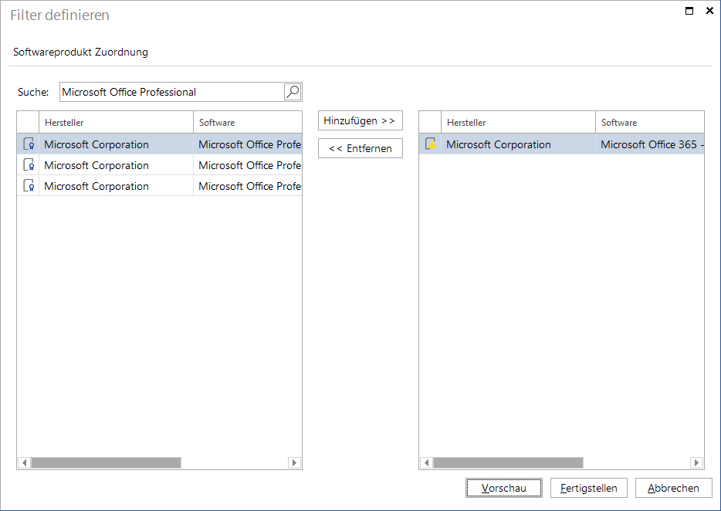Open the Vorschau preview
Screen dimensions: 721x511
pos(503,488)
